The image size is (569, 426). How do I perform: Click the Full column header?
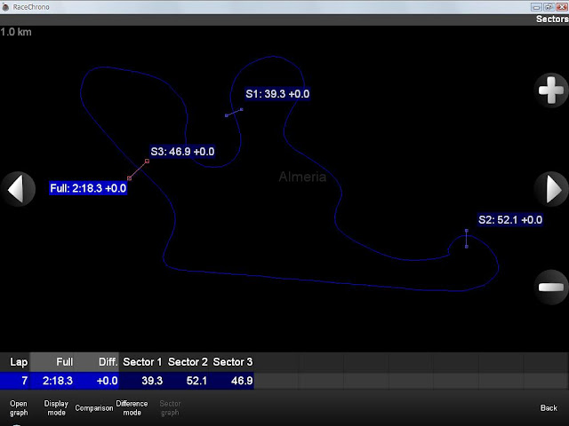coord(64,362)
